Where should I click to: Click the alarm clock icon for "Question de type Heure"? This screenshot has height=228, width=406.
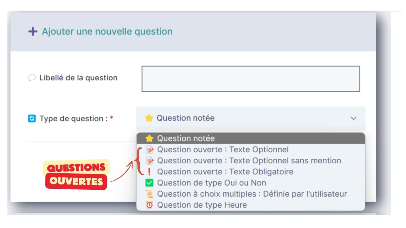[x=150, y=205]
